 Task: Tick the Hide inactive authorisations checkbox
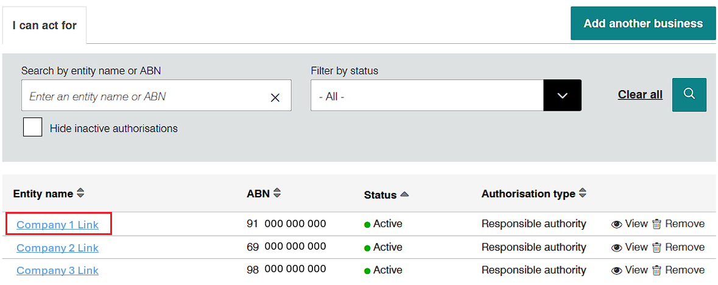32,127
